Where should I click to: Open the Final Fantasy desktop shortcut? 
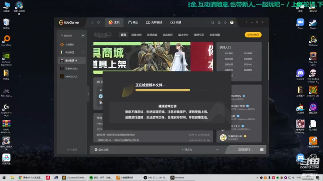coord(6,127)
